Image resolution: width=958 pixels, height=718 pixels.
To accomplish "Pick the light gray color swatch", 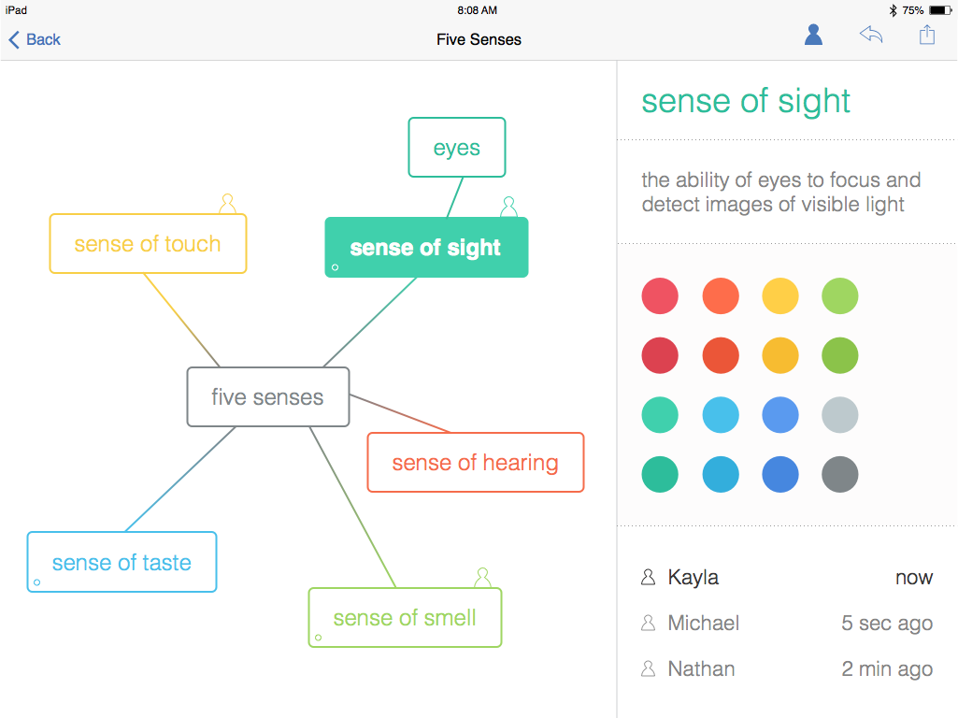I will click(840, 415).
